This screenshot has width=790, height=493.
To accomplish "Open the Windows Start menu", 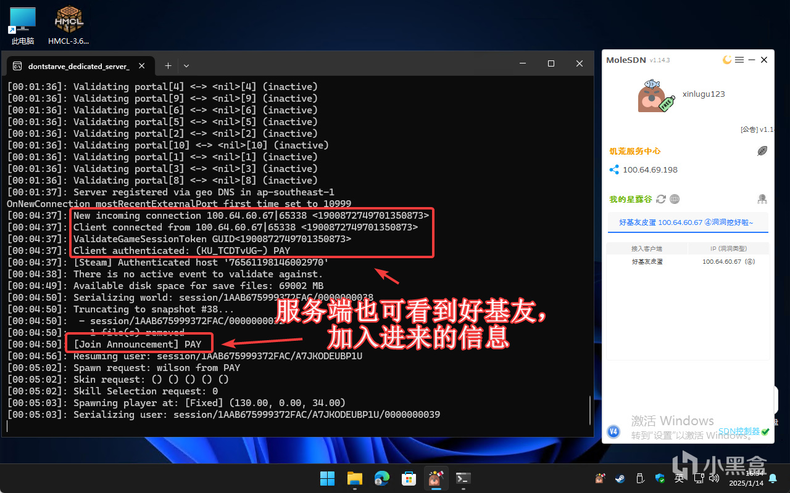I will pyautogui.click(x=327, y=478).
